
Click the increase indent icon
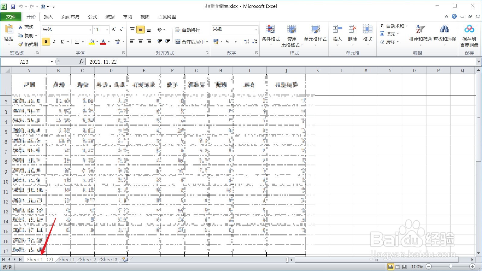pos(168,41)
